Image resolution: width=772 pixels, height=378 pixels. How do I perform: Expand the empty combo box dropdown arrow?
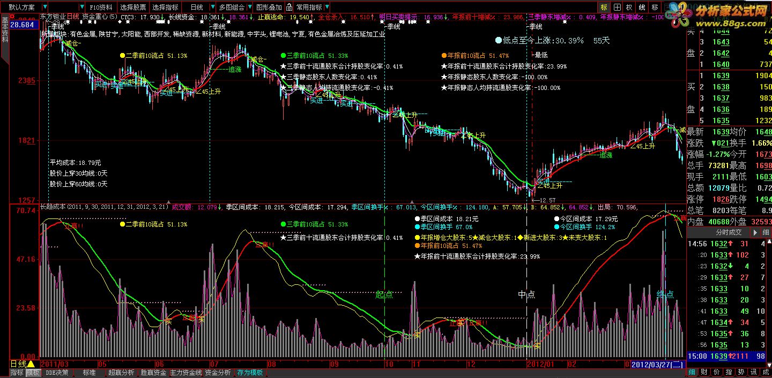click(82, 7)
